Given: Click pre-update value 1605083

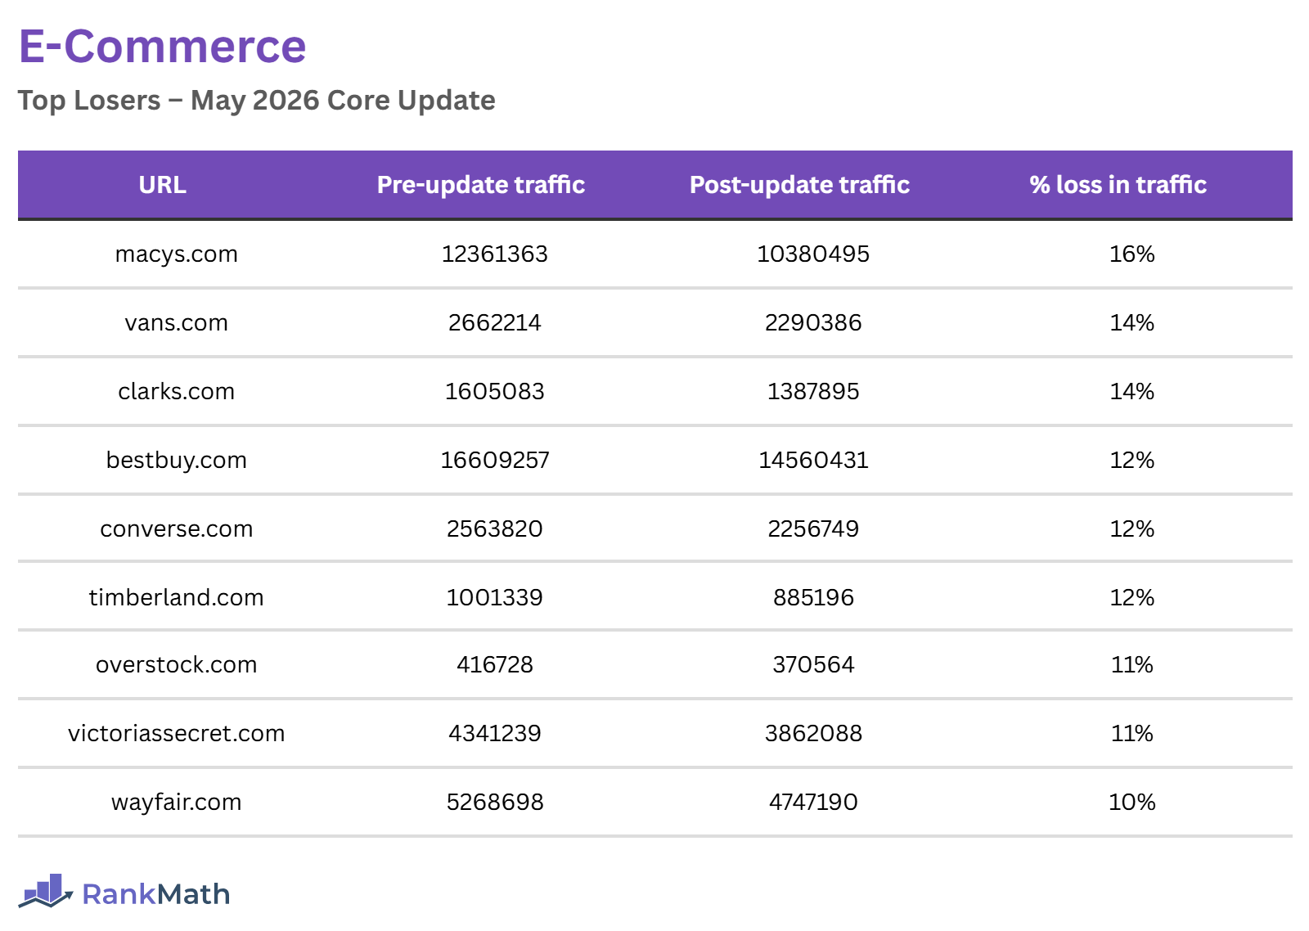Looking at the screenshot, I should [x=495, y=392].
